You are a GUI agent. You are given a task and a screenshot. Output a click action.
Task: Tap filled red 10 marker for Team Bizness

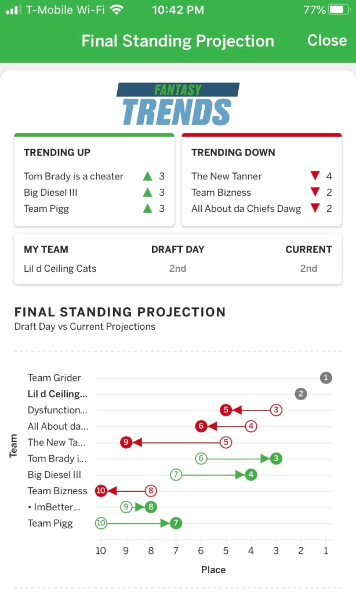pyautogui.click(x=101, y=491)
